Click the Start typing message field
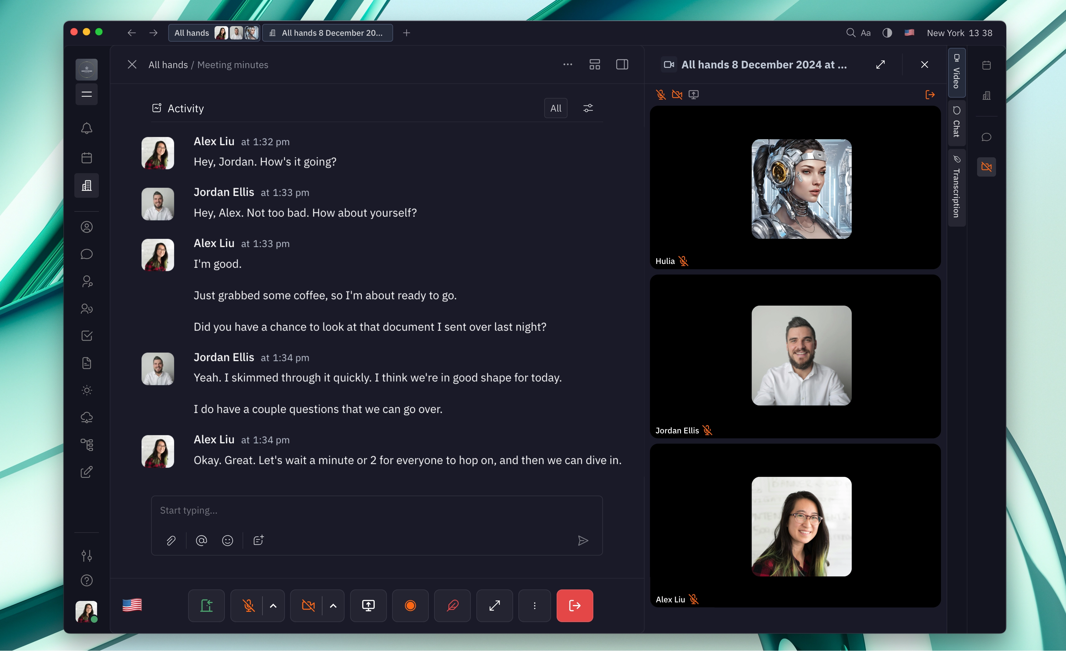Viewport: 1066px width, 651px height. (x=376, y=510)
